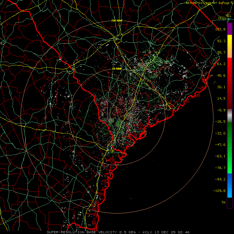
Task: Click the -109.8 legend value
Action: pos(219,191)
